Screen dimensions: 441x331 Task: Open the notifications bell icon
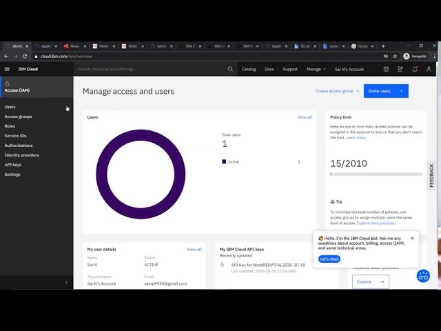[415, 69]
